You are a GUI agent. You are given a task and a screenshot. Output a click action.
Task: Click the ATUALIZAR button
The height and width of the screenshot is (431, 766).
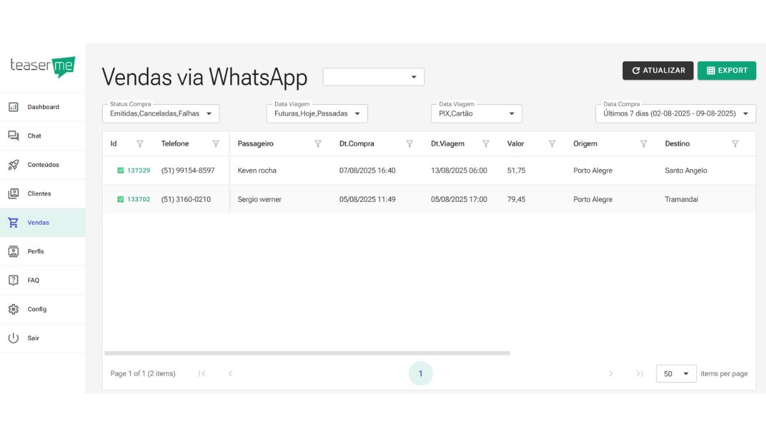tap(658, 71)
